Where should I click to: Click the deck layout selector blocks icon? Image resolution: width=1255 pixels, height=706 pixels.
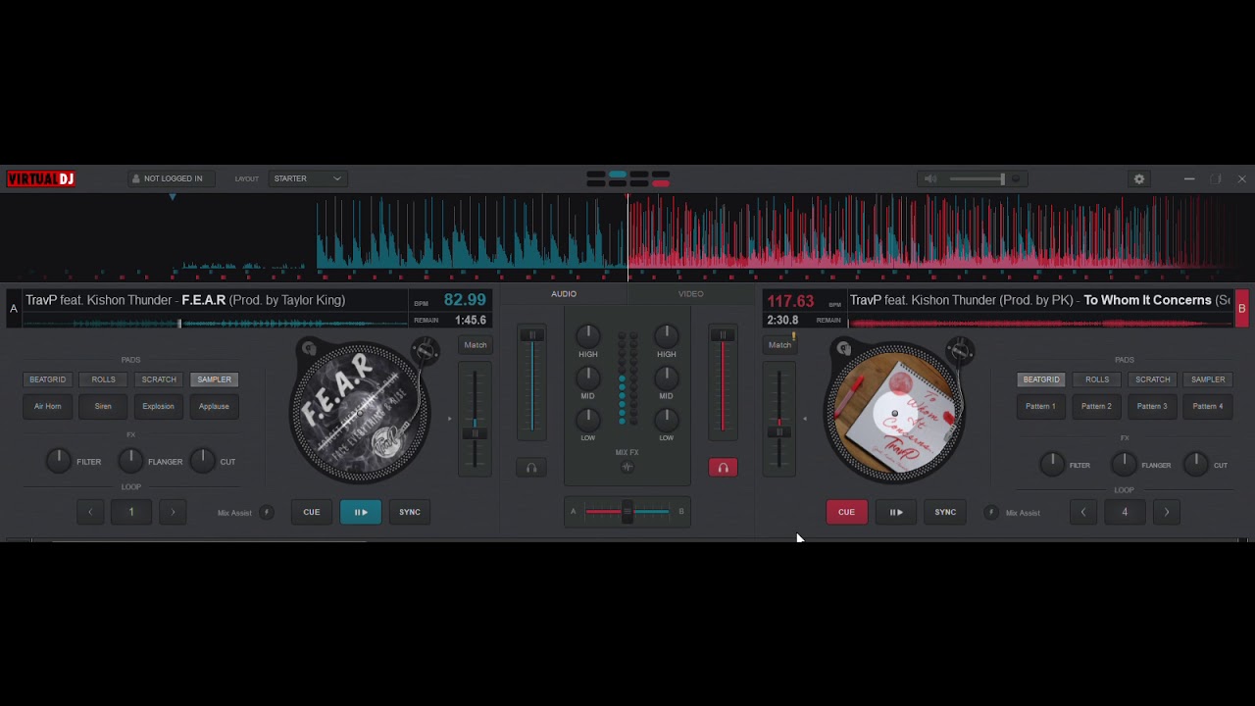coord(628,178)
